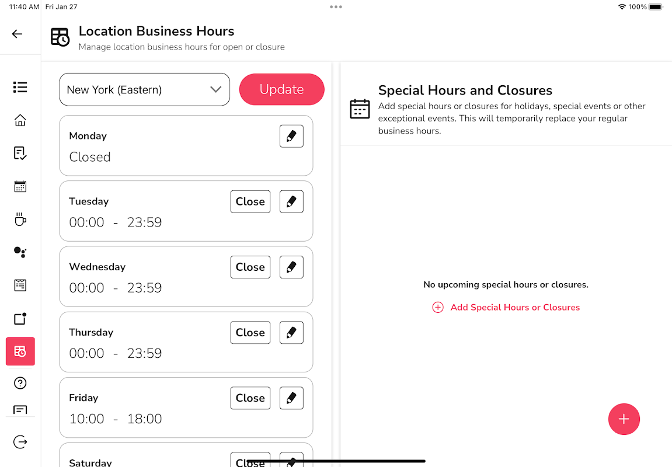672x467 pixels.
Task: Click Tuesday opening time 00:00
Action: (86, 222)
